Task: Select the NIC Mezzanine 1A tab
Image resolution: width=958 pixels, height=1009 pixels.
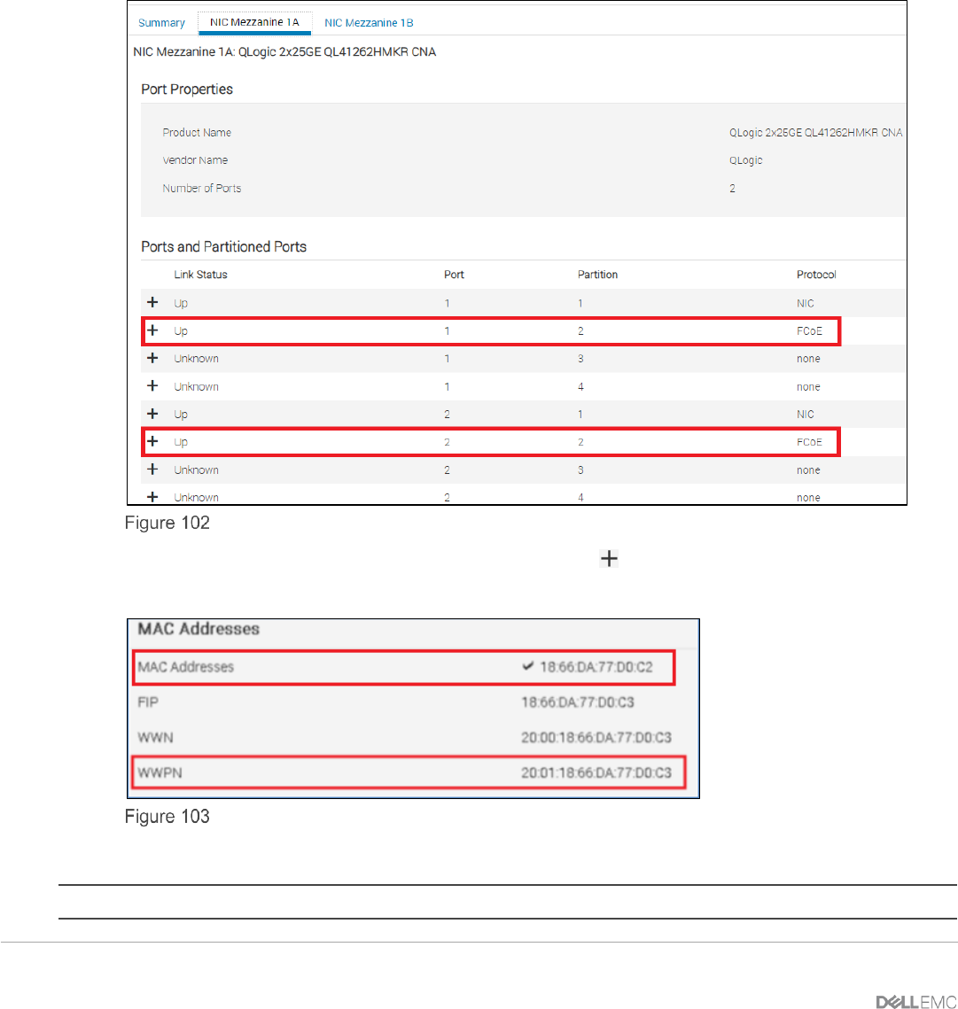Action: point(254,22)
